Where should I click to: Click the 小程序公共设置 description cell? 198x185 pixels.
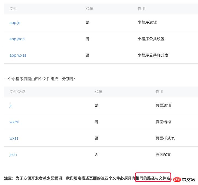point(151,39)
